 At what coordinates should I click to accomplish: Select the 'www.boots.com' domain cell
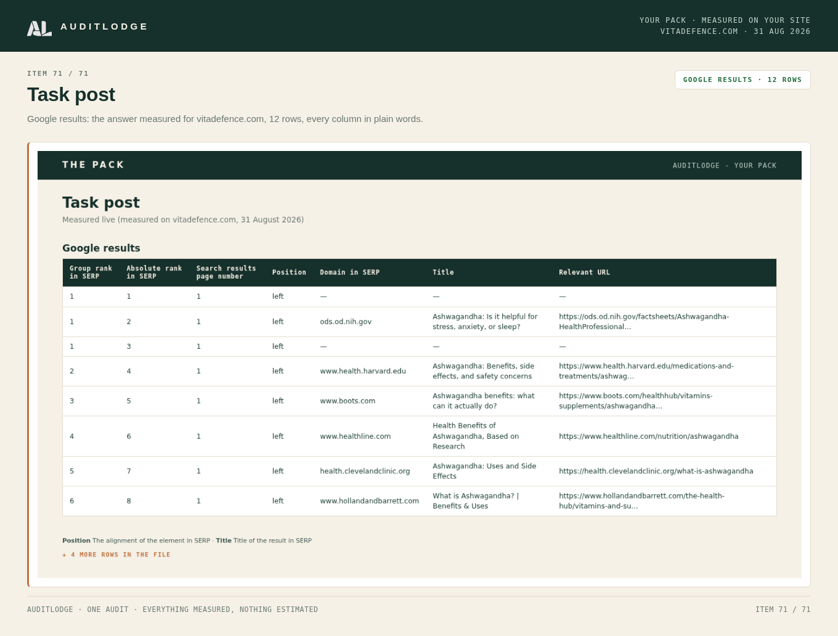(x=348, y=401)
